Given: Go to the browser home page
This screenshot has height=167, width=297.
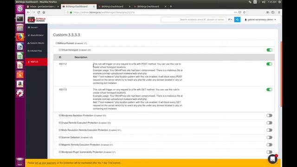Looking at the screenshot, I should pyautogui.click(x=44, y=13).
